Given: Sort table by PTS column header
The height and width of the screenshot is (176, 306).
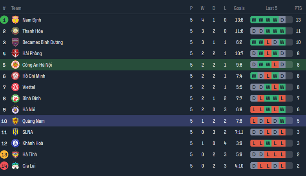Looking at the screenshot, I should [298, 8].
